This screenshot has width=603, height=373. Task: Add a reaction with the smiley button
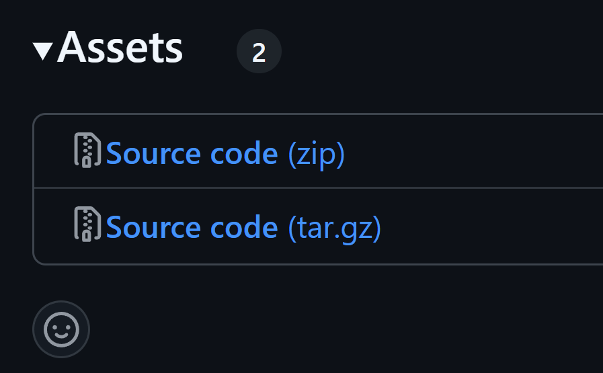pyautogui.click(x=61, y=329)
